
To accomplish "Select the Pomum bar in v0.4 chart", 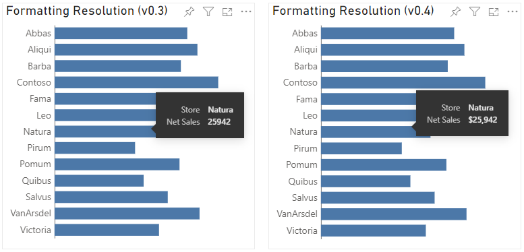I will coord(384,165).
